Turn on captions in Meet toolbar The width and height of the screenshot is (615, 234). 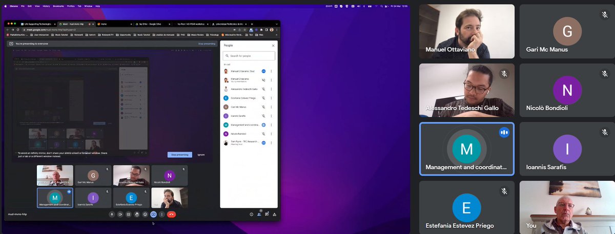pos(128,214)
